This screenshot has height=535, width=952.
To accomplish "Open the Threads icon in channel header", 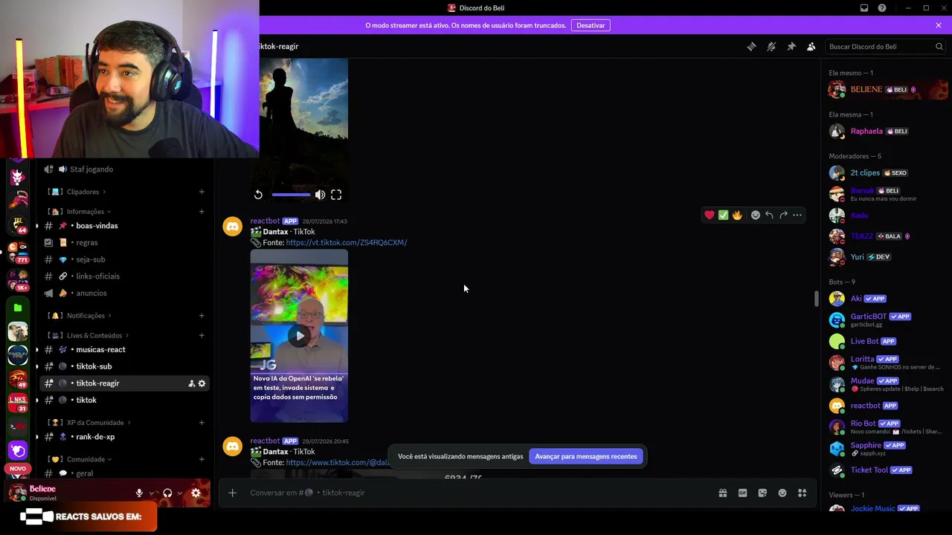I will [751, 47].
